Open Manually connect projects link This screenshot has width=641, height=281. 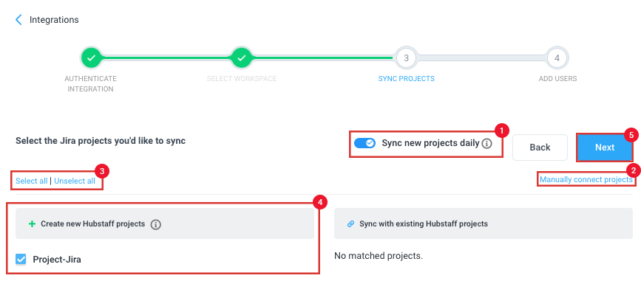(586, 179)
